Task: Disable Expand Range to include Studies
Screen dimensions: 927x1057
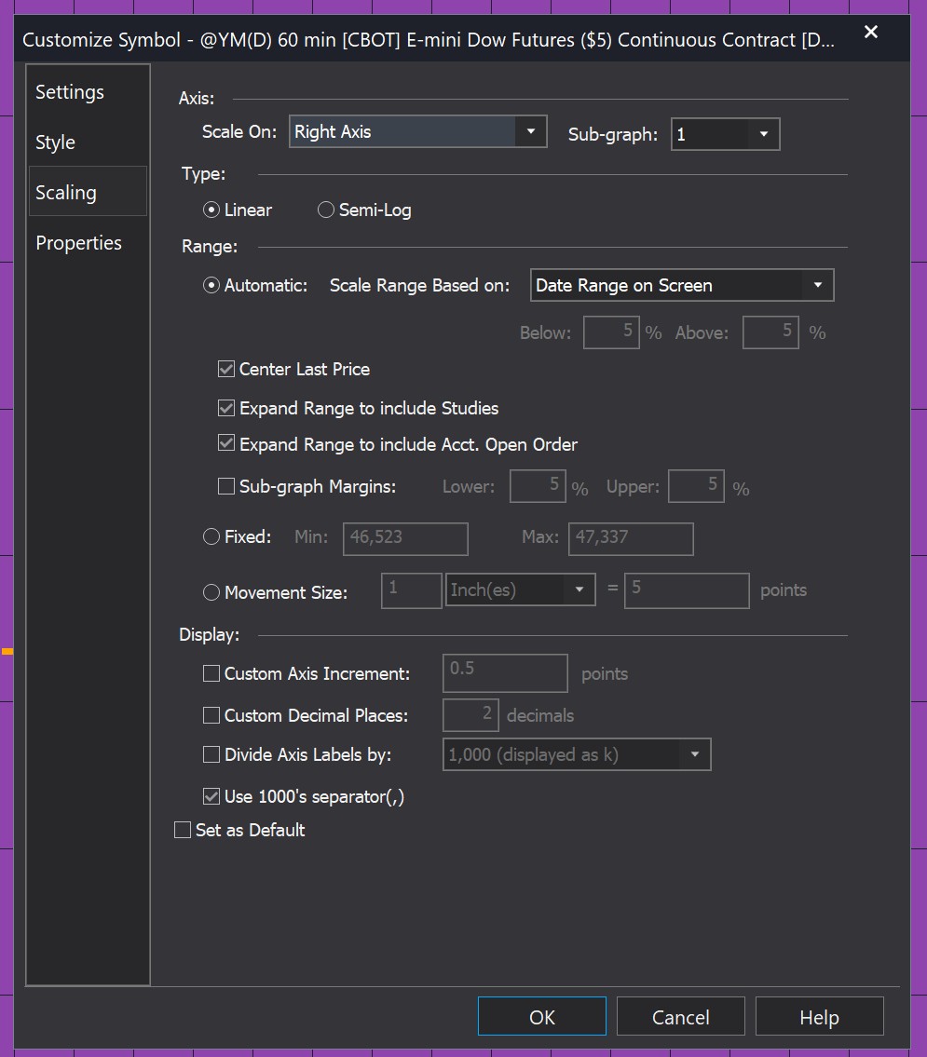Action: [225, 407]
